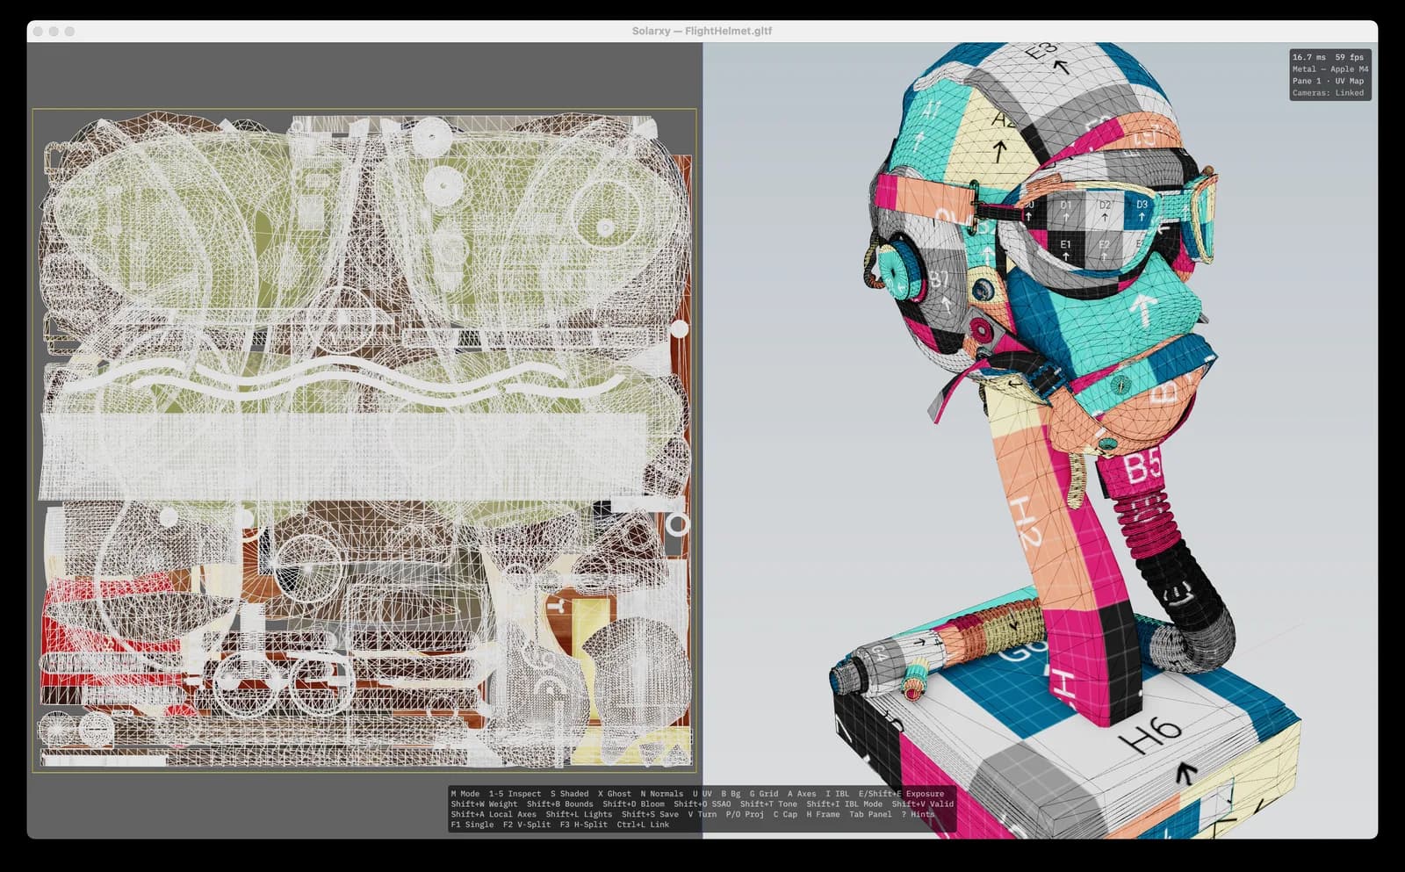Click the 'M Mode' hint entry
The width and height of the screenshot is (1405, 872).
click(x=465, y=794)
